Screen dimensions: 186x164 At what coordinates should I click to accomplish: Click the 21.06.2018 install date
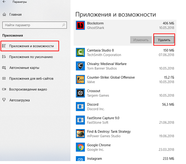point(167,123)
